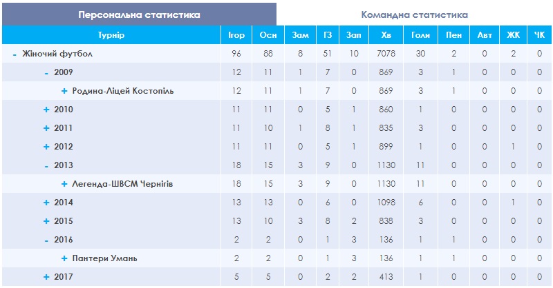Expand the 2017 season row
Screen dimensions: 553x288
[x=46, y=277]
